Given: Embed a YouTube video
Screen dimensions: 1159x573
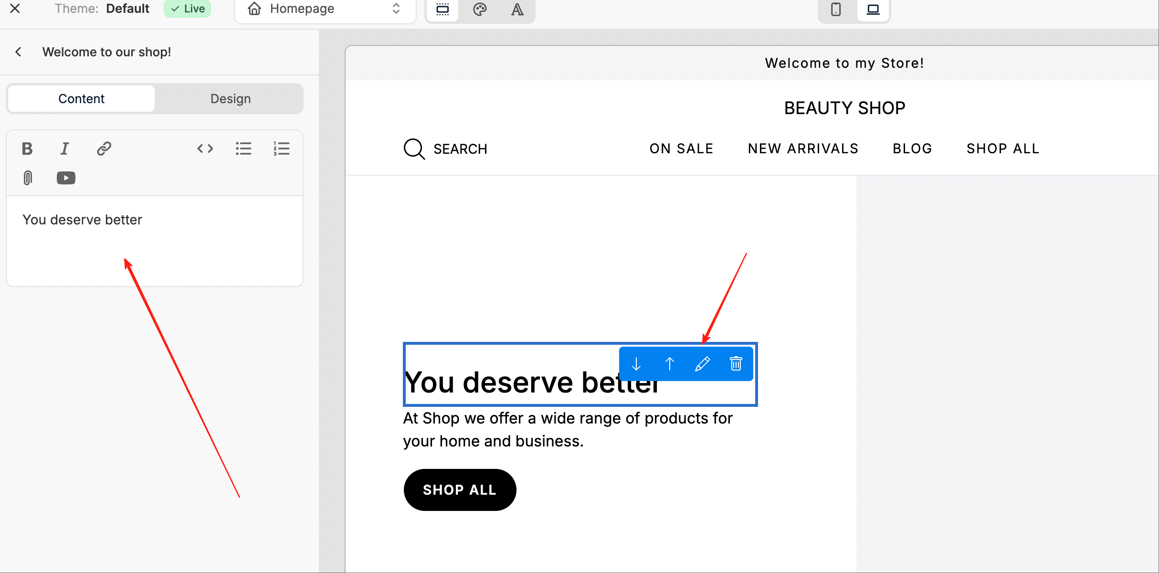Looking at the screenshot, I should click(66, 178).
